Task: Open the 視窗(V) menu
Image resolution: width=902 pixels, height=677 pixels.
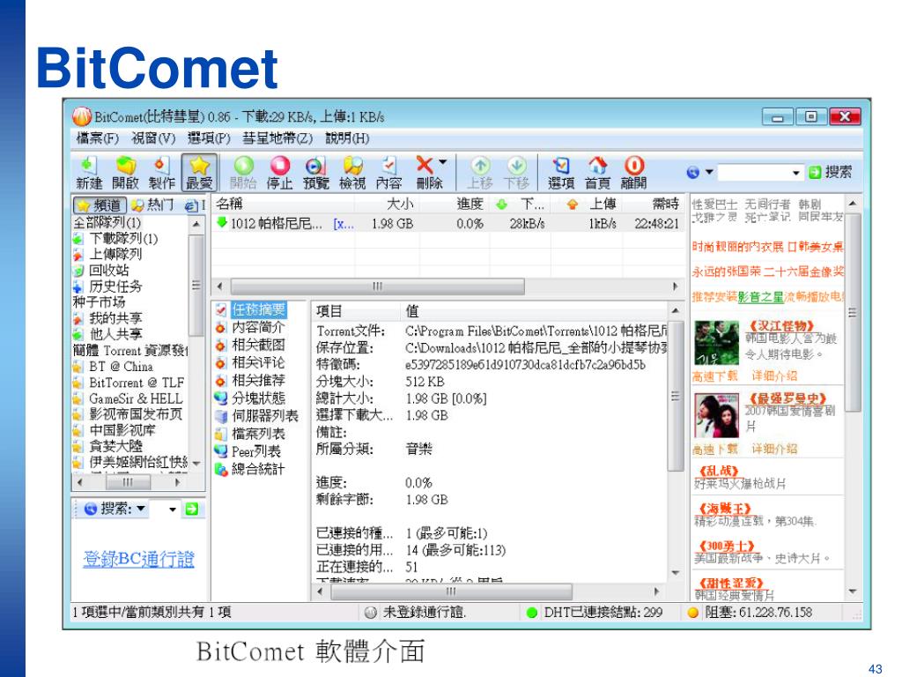Action: coord(153,138)
